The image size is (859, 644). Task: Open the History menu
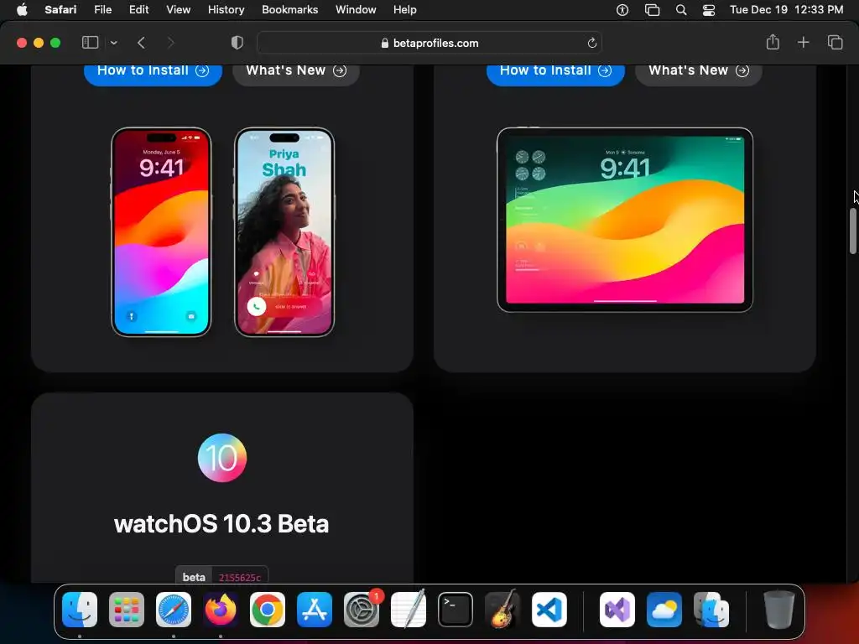click(226, 9)
